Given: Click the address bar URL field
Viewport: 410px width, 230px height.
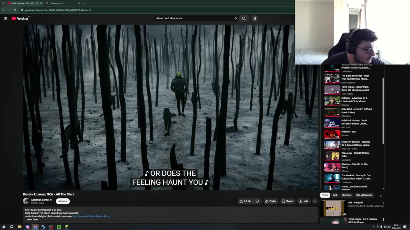Looking at the screenshot, I should coord(157,10).
